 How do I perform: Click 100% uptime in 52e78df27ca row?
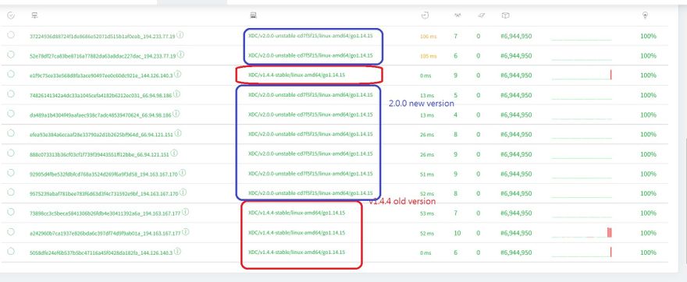[x=648, y=56]
